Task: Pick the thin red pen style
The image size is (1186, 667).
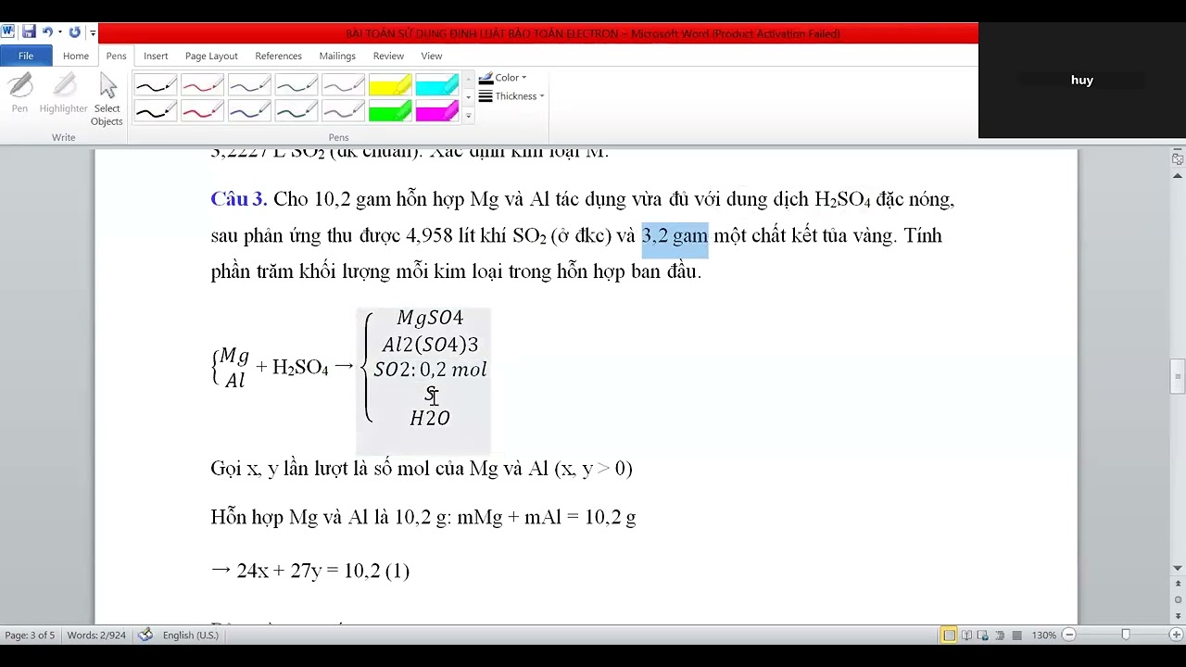Action: click(x=202, y=86)
